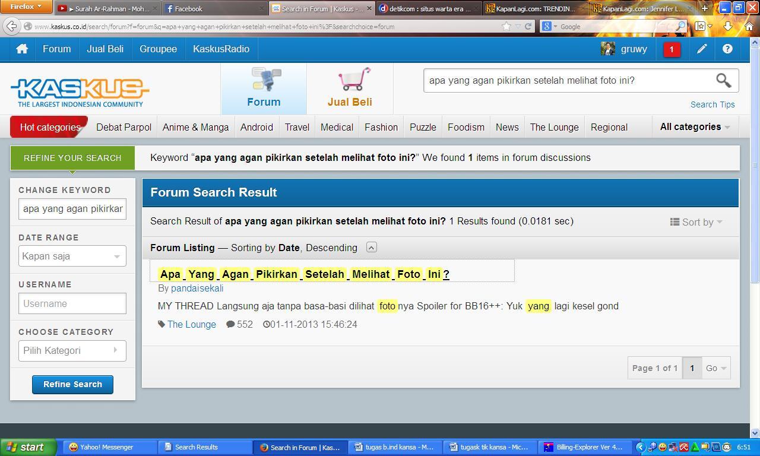
Task: Open the Anime & Manga category
Action: click(195, 127)
